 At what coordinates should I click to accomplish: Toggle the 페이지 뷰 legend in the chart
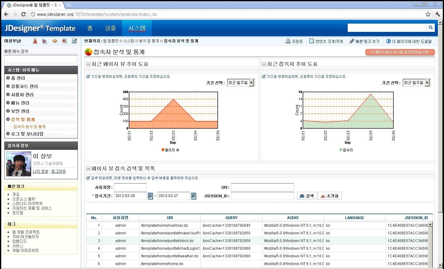pos(170,150)
